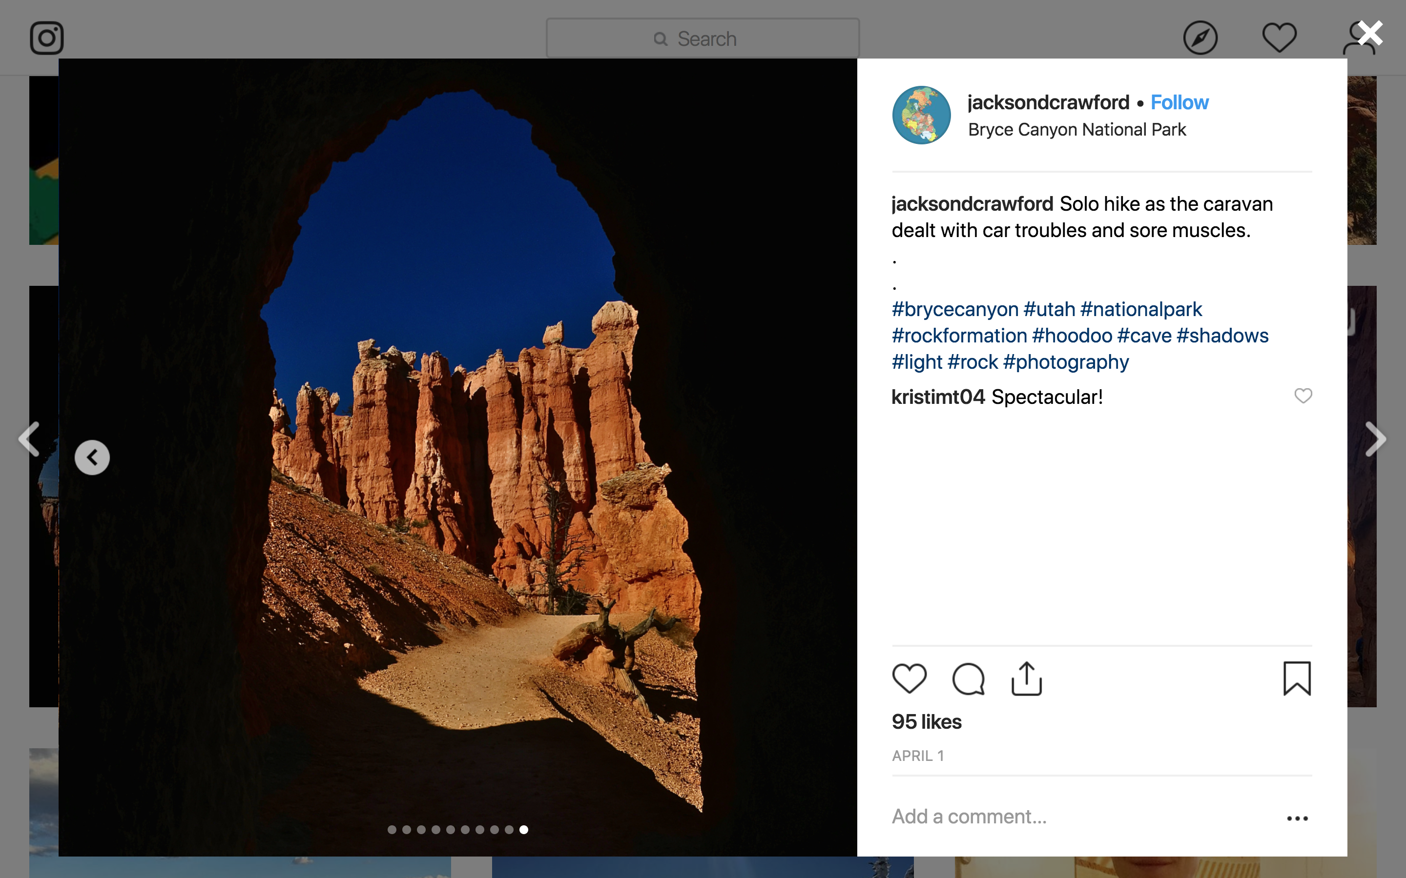Share the post via the share icon
The height and width of the screenshot is (878, 1406).
click(1027, 678)
